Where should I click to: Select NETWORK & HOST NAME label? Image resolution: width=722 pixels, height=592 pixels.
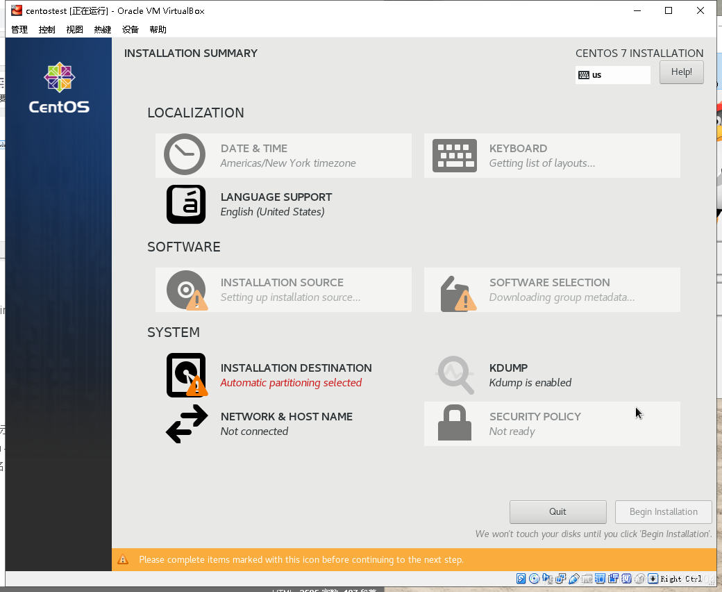[287, 416]
